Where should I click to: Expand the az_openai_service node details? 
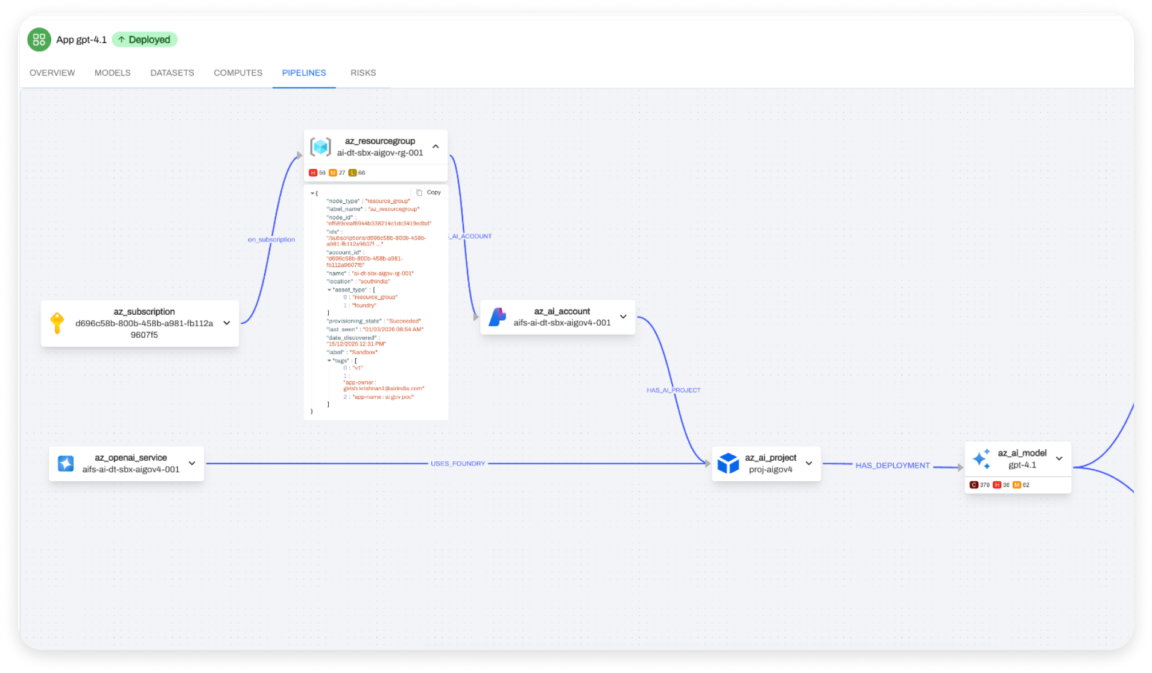[x=192, y=463]
